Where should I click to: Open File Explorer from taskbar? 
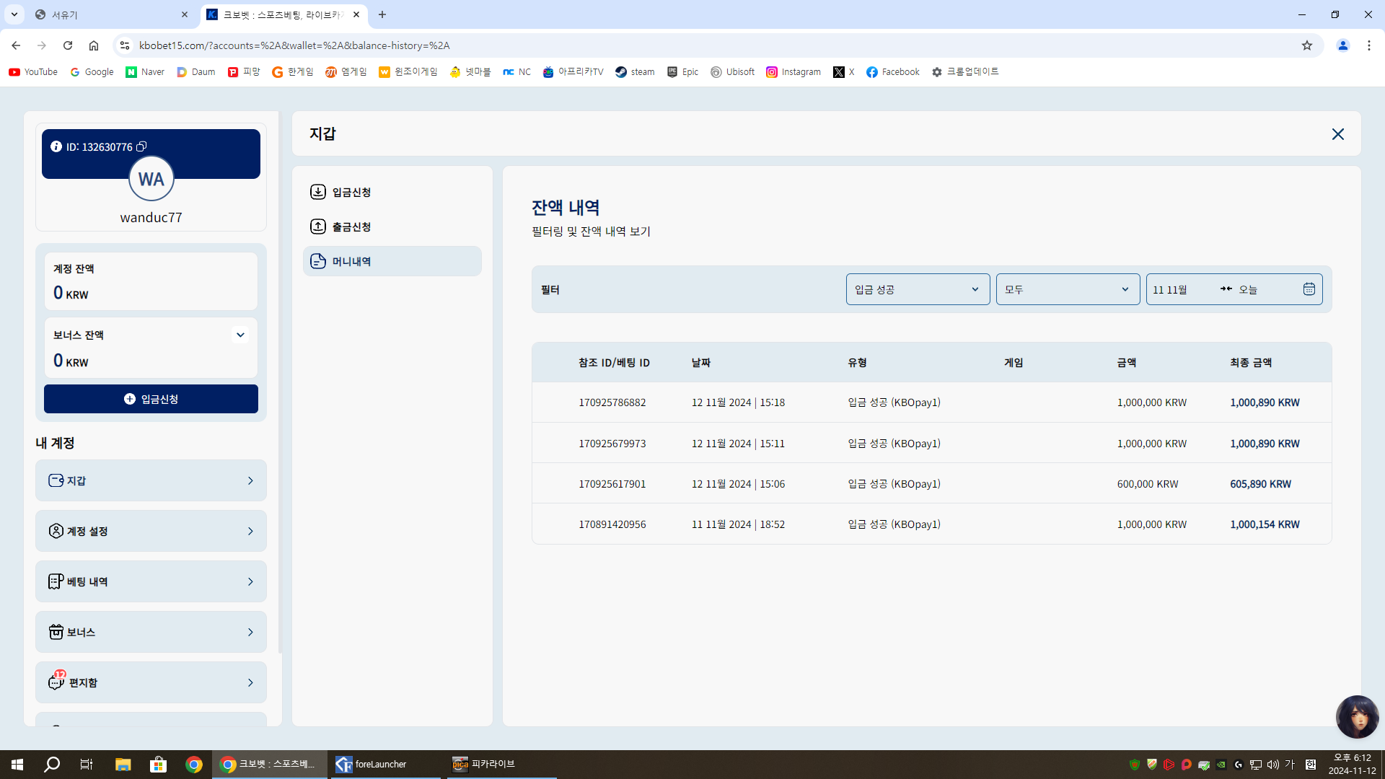pyautogui.click(x=123, y=765)
